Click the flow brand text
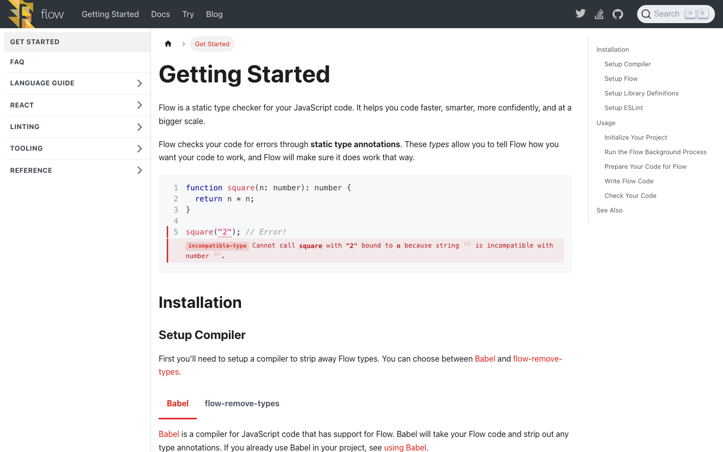The image size is (723, 452). [52, 14]
